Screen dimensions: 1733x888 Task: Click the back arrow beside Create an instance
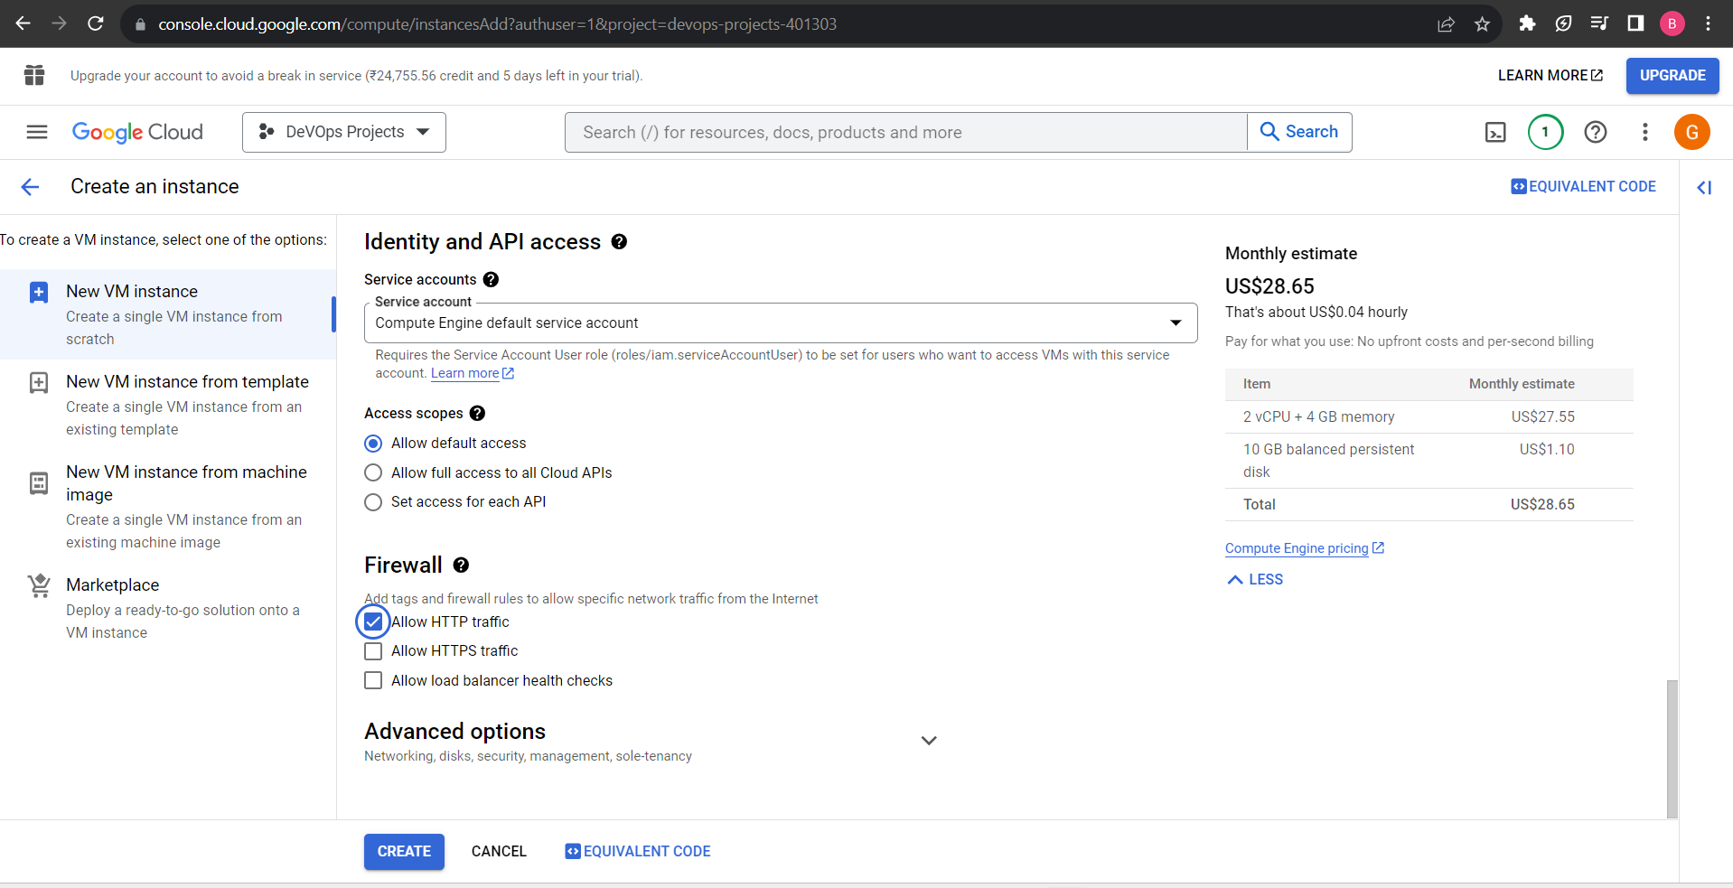(31, 187)
